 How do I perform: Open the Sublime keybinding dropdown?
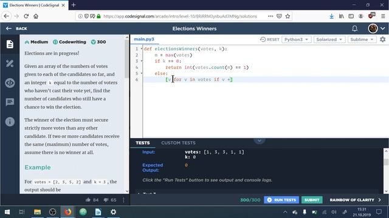[362, 39]
